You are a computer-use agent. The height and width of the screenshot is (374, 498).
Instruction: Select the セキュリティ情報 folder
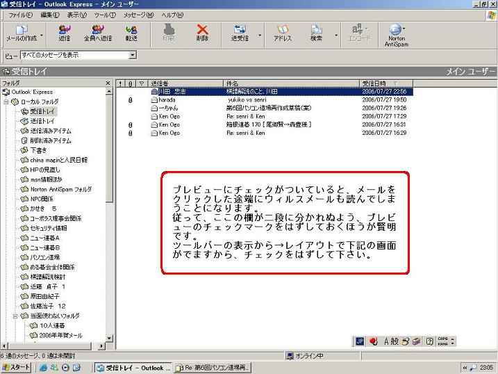(x=49, y=229)
